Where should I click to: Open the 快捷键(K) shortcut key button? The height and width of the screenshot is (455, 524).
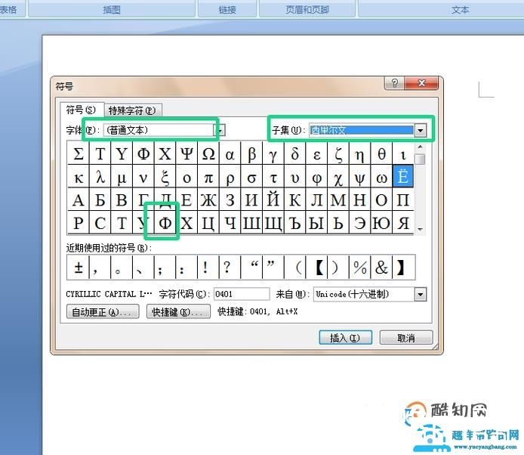178,311
